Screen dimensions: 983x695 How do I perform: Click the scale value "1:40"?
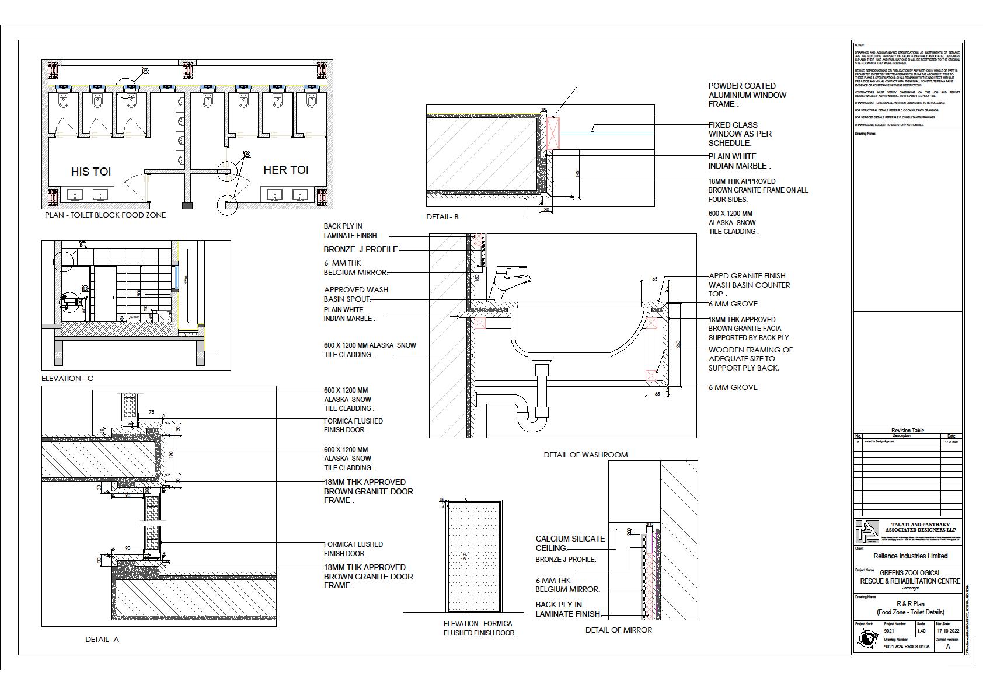[921, 631]
